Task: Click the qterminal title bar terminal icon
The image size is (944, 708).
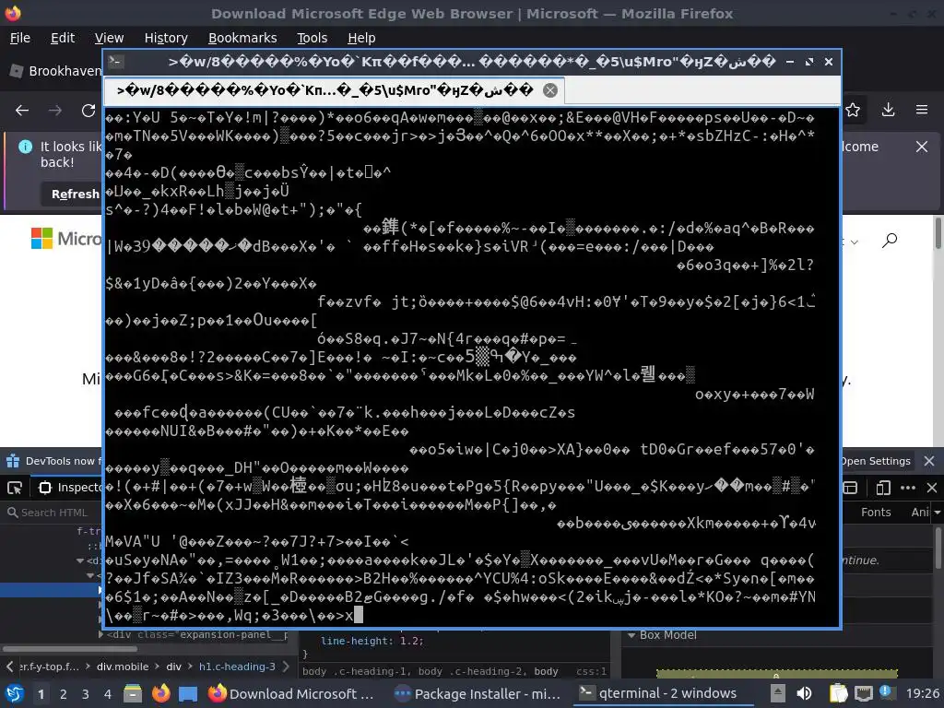Action: click(115, 62)
